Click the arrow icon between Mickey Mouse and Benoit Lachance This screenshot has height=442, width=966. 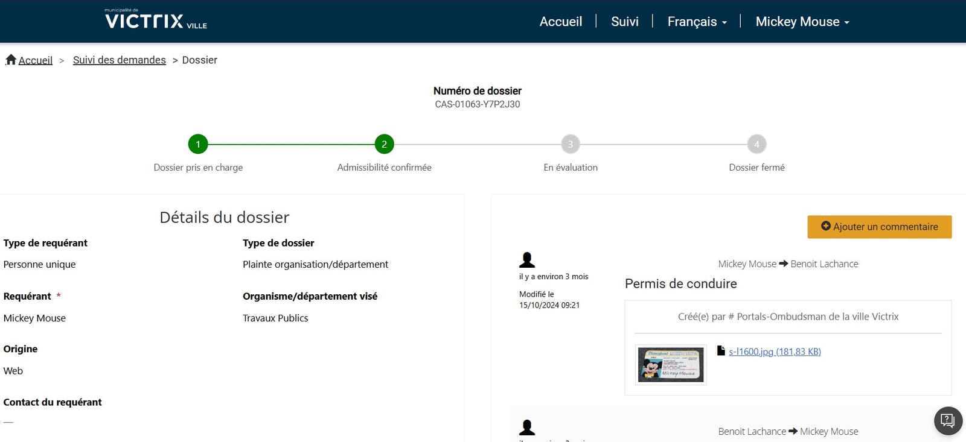point(784,264)
